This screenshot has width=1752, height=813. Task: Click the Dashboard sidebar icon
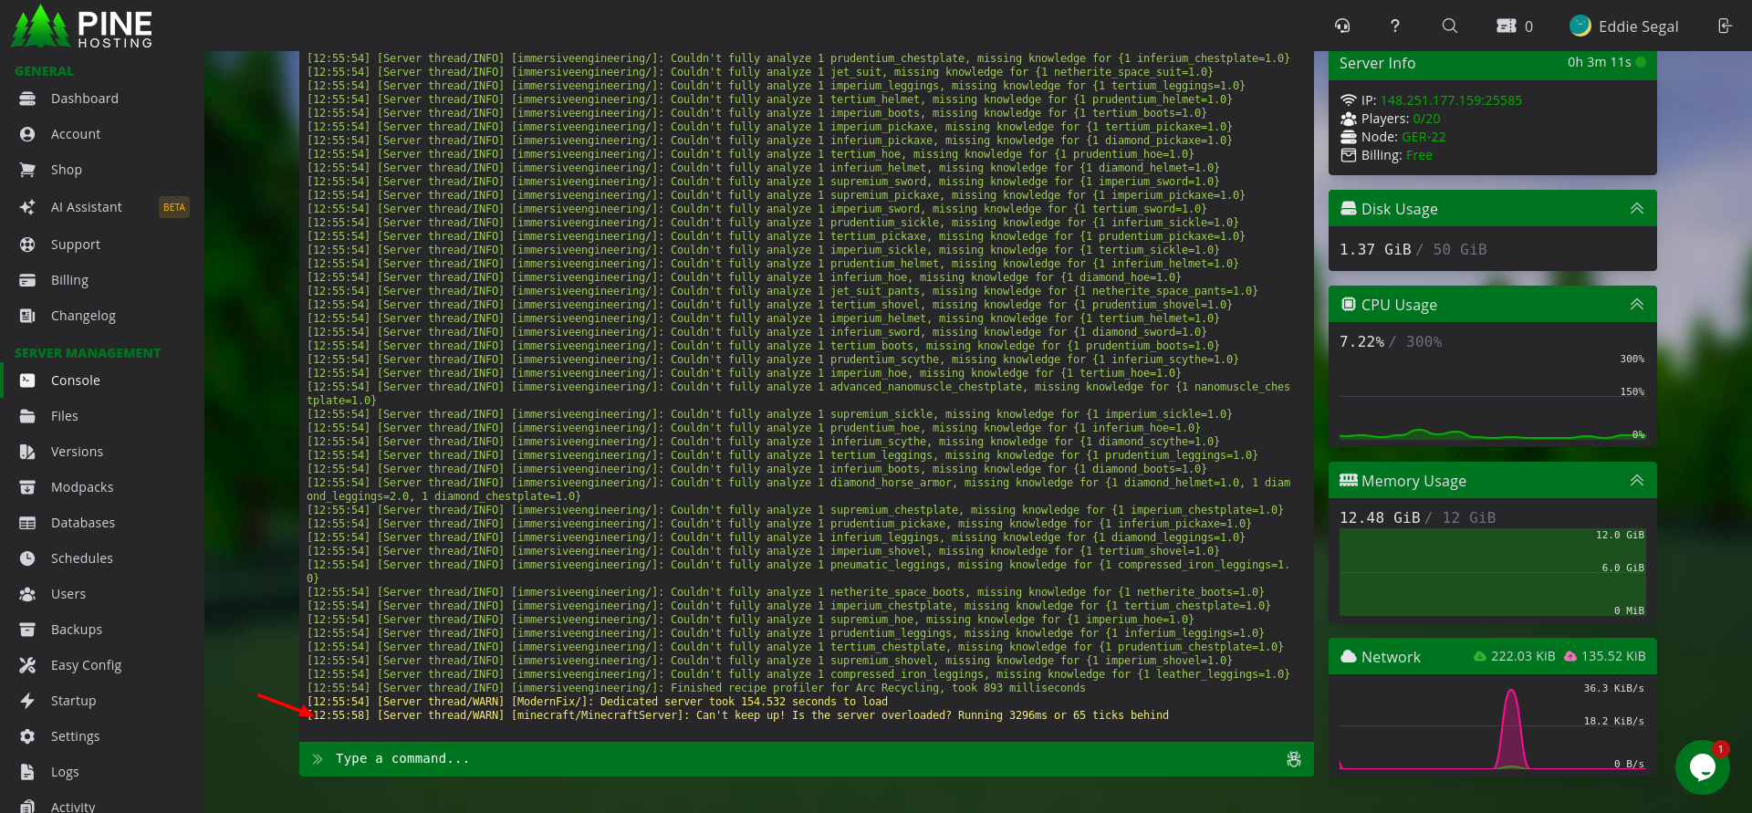(27, 99)
